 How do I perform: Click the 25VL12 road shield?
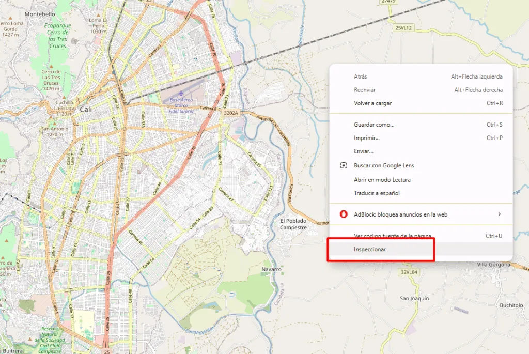click(x=403, y=28)
